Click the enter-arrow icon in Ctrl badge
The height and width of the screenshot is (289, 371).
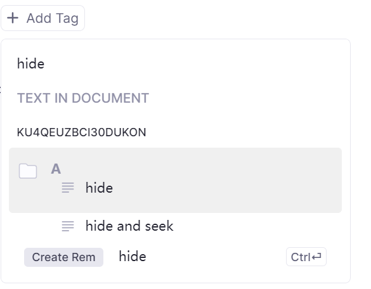click(316, 257)
